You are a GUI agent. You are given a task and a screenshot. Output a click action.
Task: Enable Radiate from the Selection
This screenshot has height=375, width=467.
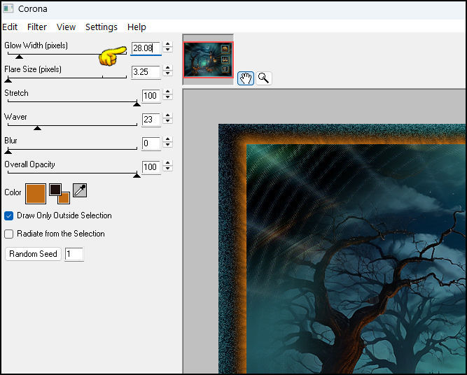click(9, 234)
